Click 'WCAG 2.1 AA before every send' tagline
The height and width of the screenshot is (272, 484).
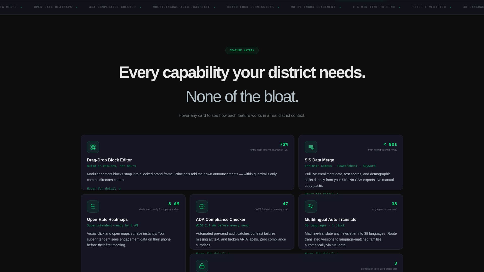tap(222, 226)
